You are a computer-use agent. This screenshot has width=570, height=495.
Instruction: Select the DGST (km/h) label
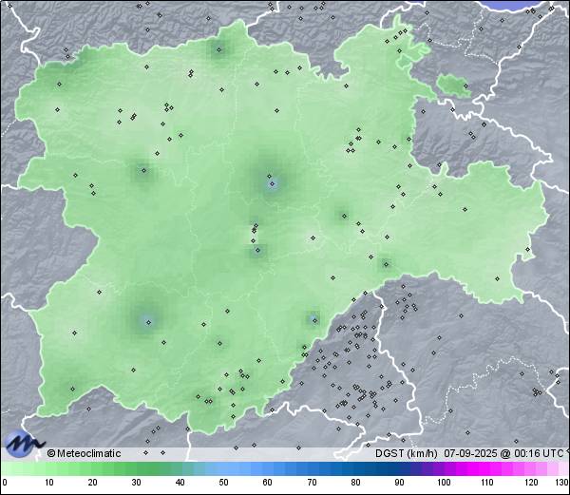[407, 453]
